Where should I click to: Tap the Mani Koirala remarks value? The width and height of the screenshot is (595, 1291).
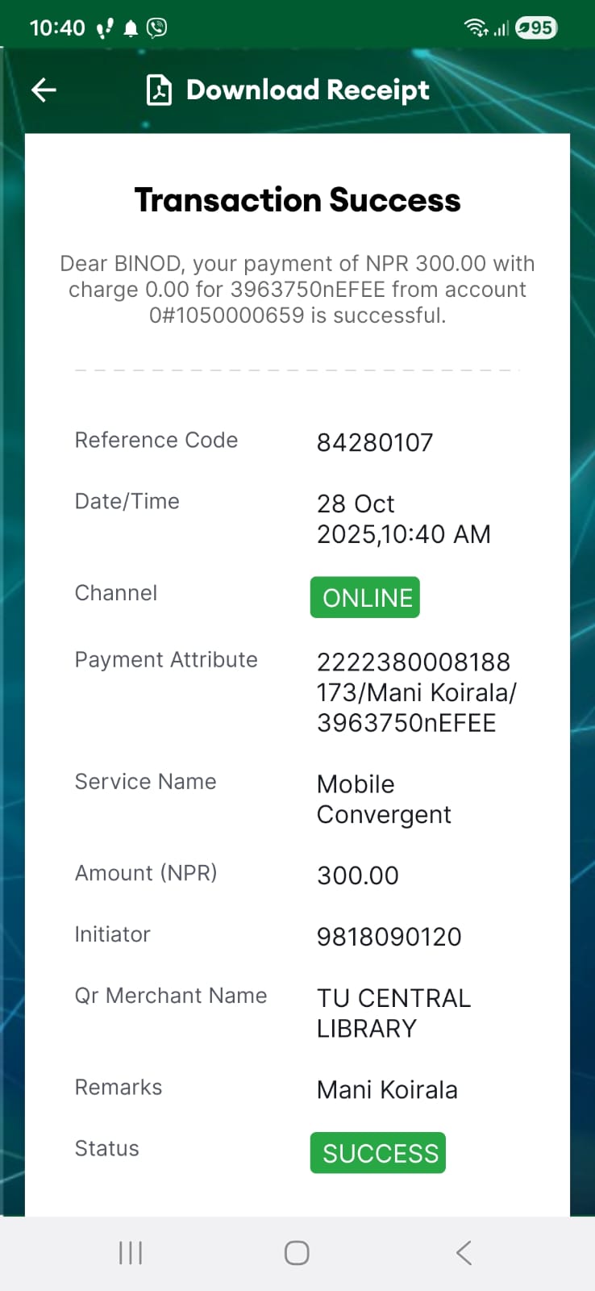tap(387, 1090)
